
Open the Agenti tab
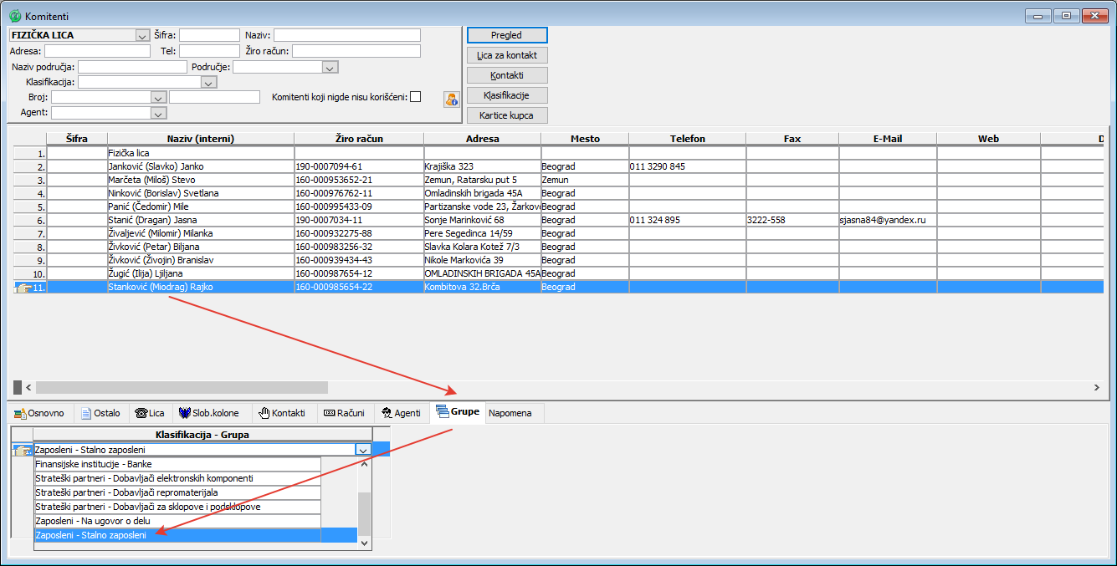coord(401,413)
